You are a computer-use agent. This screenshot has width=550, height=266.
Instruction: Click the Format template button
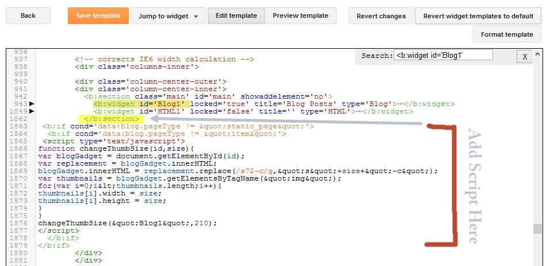point(507,34)
